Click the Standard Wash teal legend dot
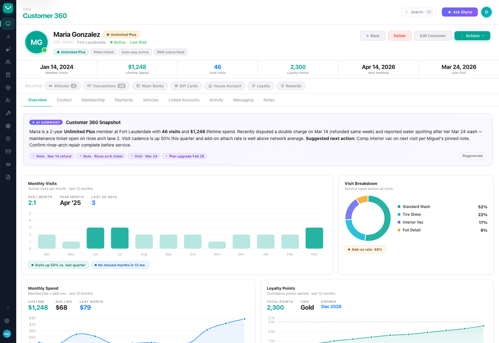This screenshot has height=343, width=499. click(399, 207)
